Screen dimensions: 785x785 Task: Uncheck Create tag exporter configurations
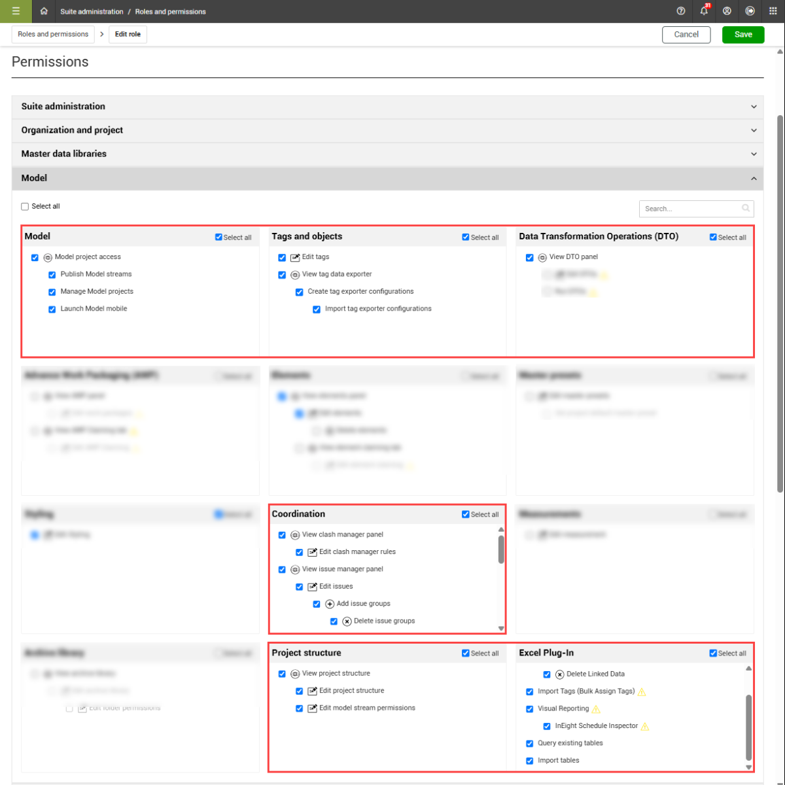(x=299, y=292)
